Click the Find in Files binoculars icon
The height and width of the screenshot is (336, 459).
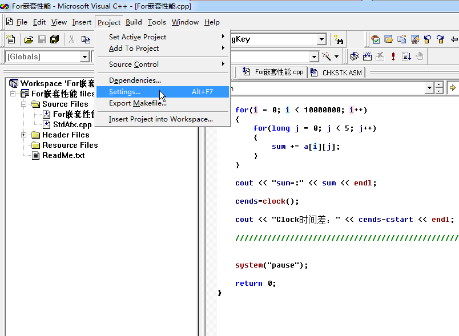pos(339,39)
